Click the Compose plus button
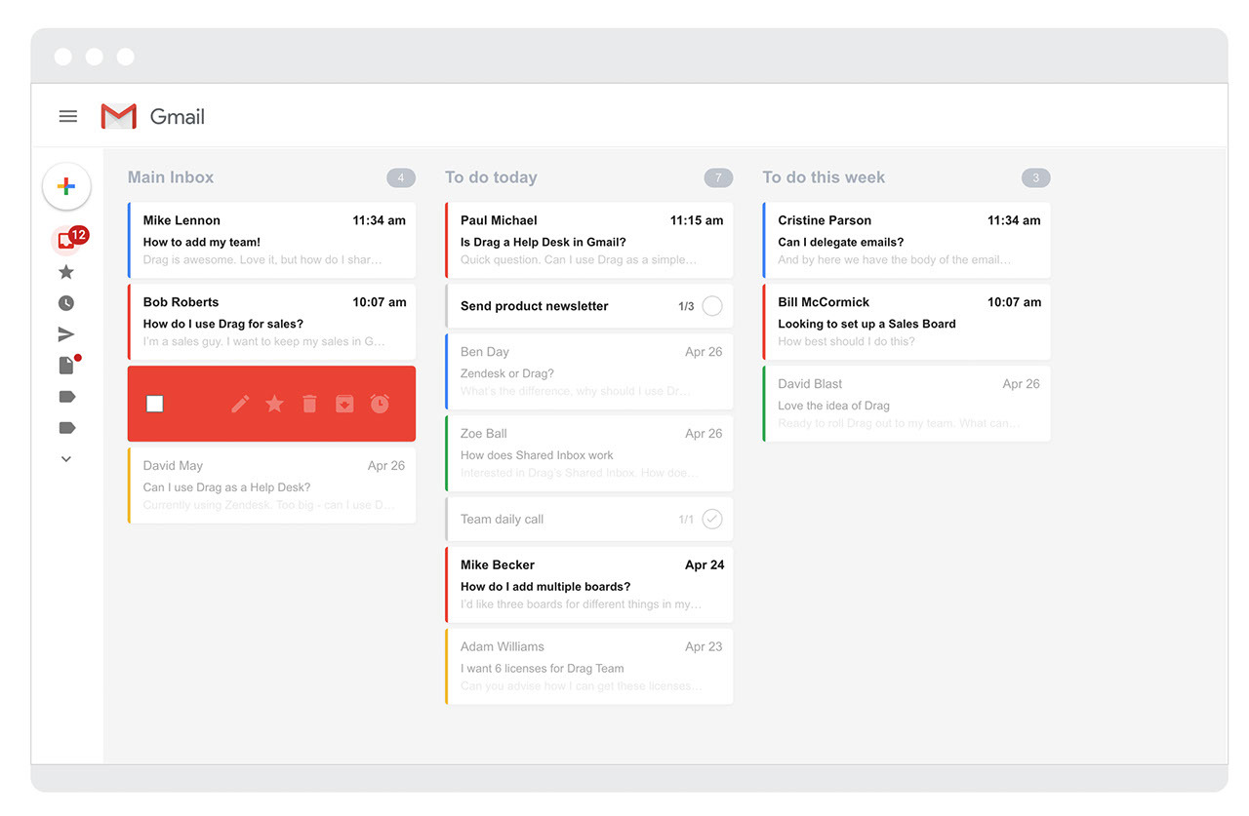This screenshot has width=1249, height=816. (x=66, y=186)
